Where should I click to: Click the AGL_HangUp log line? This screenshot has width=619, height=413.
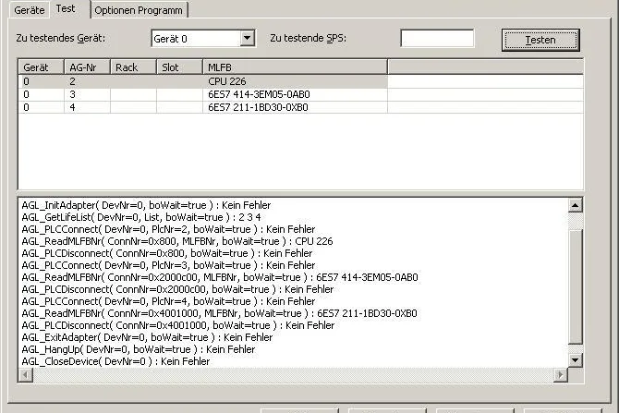[139, 349]
